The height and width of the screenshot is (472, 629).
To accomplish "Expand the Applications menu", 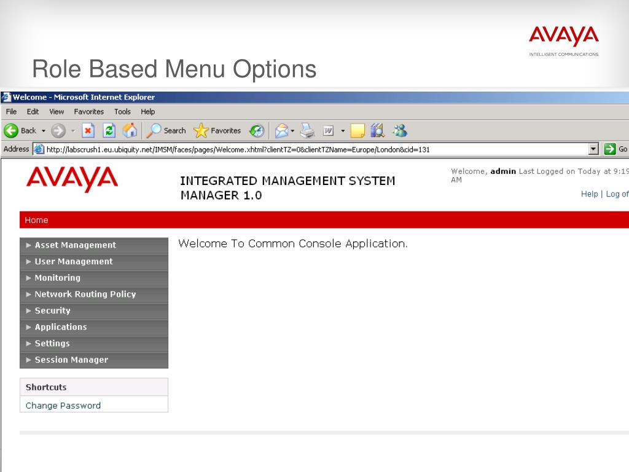I will coord(94,328).
